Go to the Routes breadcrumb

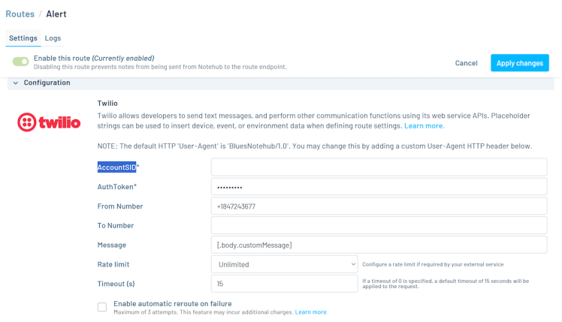tap(20, 14)
